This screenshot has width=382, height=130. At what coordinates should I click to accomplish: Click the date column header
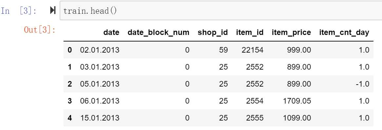pos(111,33)
